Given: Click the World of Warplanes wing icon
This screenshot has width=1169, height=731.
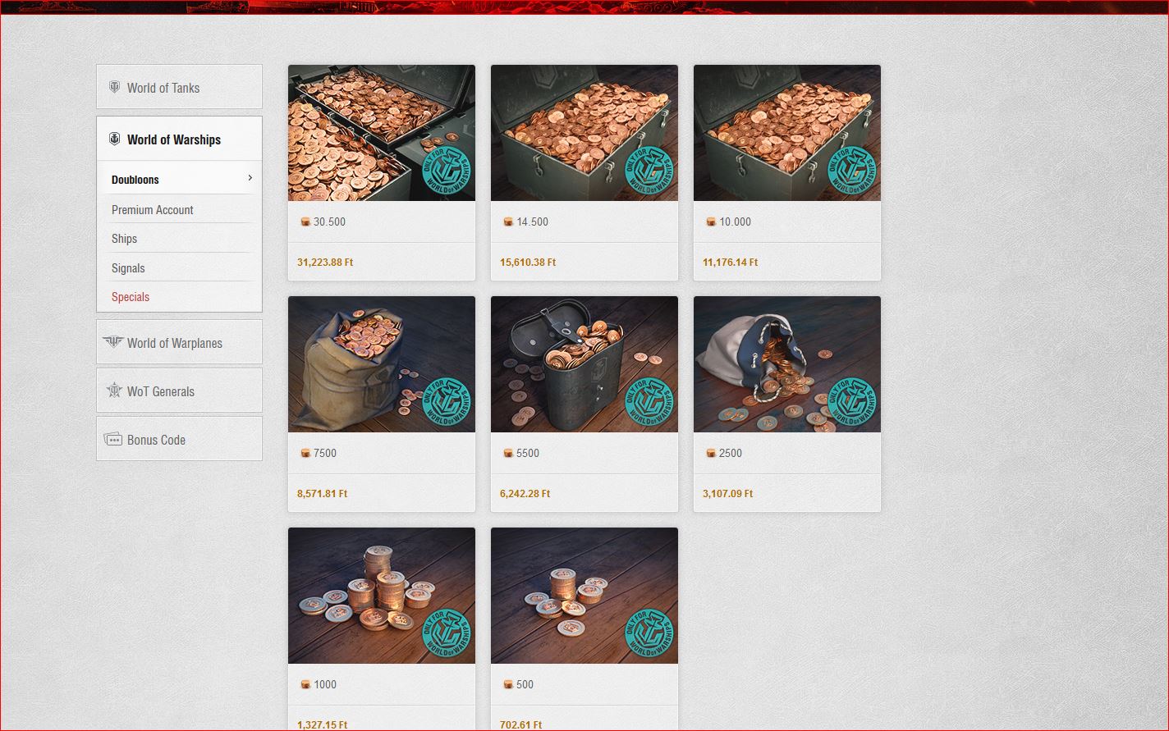Looking at the screenshot, I should (112, 341).
